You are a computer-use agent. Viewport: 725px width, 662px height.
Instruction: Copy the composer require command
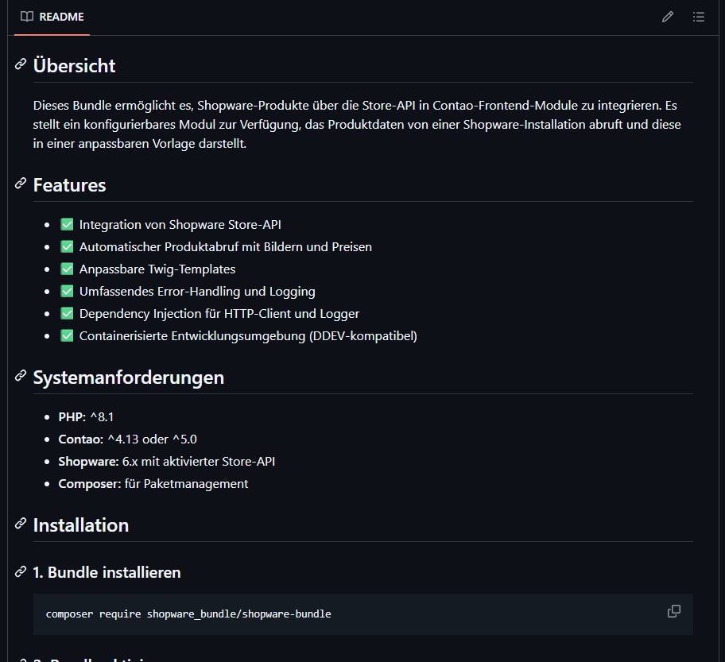tap(673, 611)
